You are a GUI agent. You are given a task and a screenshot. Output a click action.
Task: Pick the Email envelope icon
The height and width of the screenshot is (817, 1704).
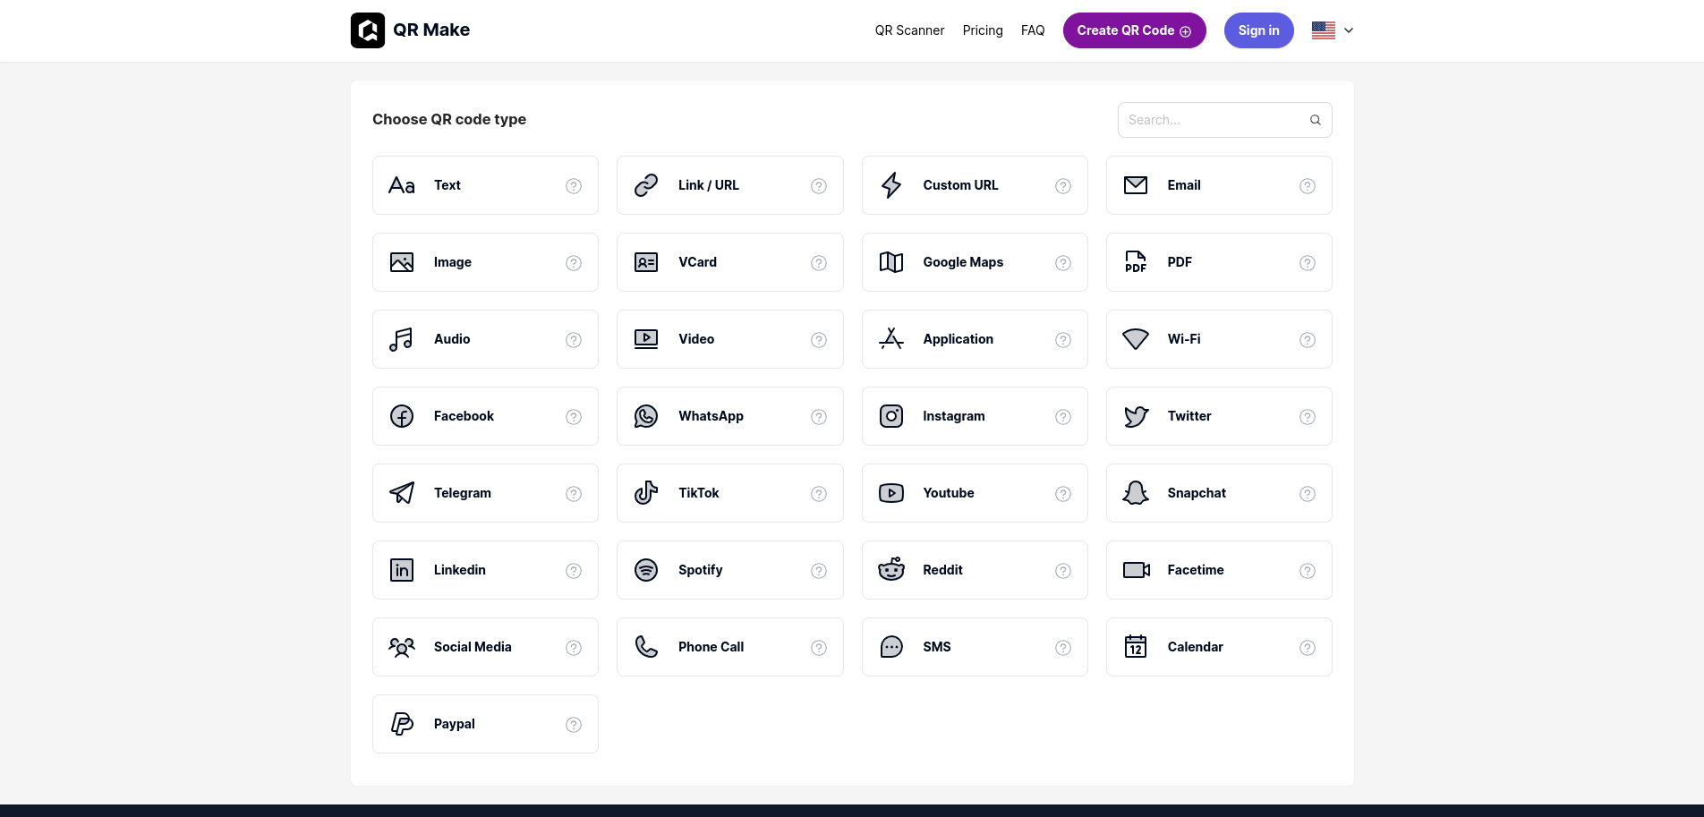(x=1136, y=185)
